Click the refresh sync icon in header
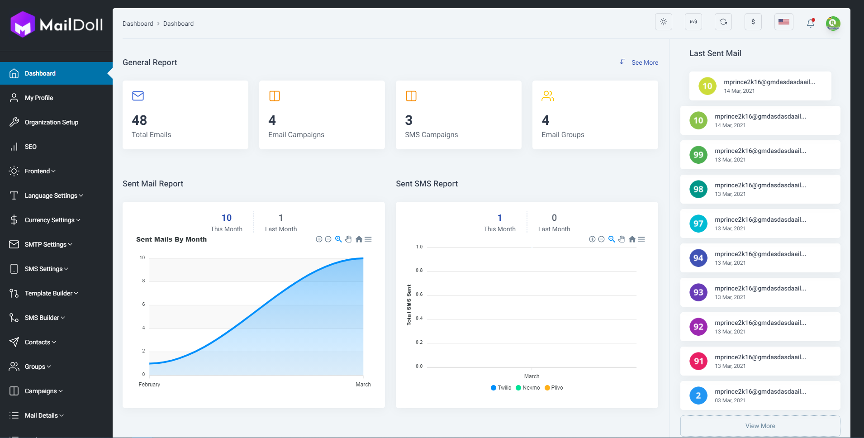 coord(723,22)
